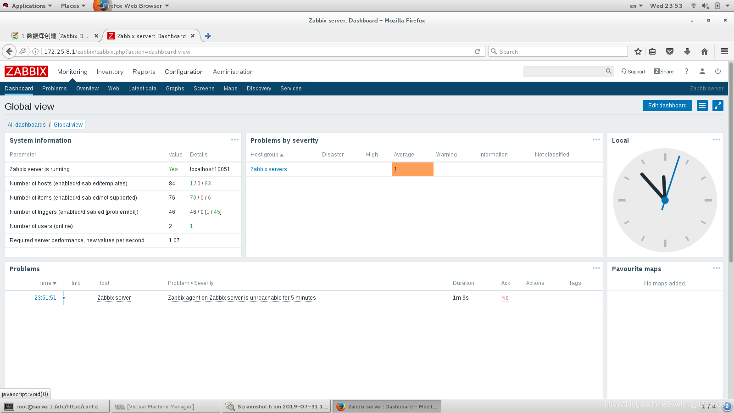This screenshot has height=413, width=734.
Task: Click the orange Average severity cell
Action: [412, 169]
